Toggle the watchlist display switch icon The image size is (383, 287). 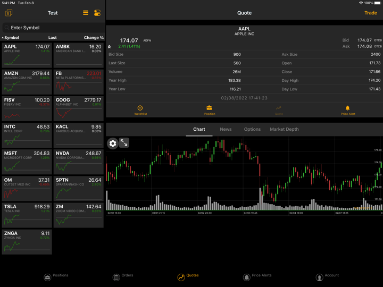click(97, 13)
